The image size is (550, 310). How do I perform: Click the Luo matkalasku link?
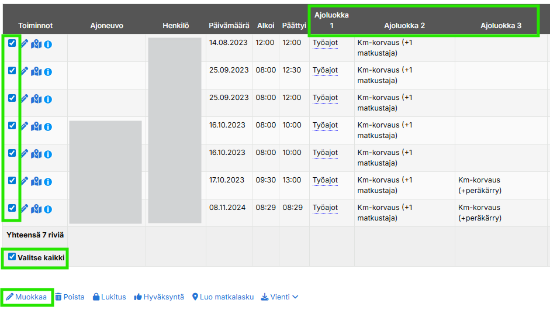[223, 297]
